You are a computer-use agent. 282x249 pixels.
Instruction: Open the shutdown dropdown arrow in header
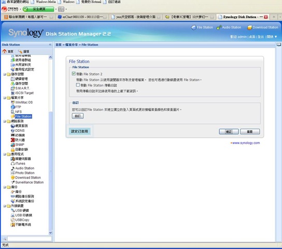coord(276,37)
